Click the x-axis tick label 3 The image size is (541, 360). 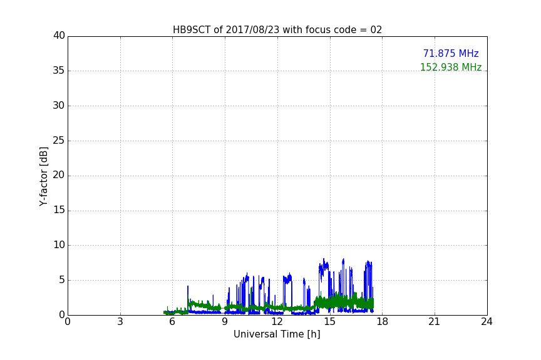point(120,322)
